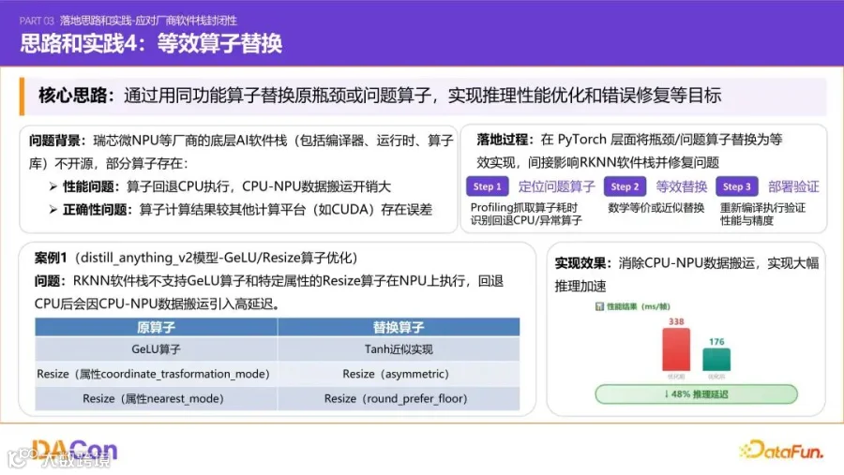Click the '部署验证' step label

[x=793, y=186]
